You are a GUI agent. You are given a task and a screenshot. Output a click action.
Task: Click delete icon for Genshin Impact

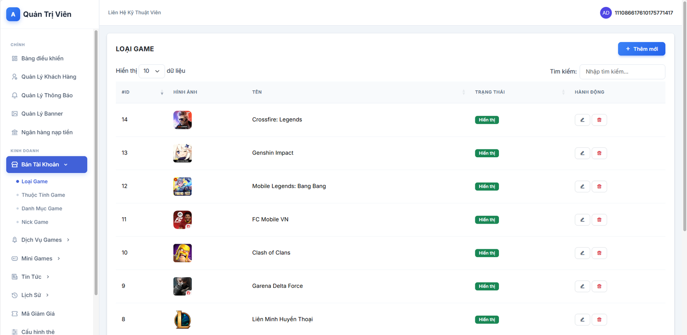(x=599, y=153)
